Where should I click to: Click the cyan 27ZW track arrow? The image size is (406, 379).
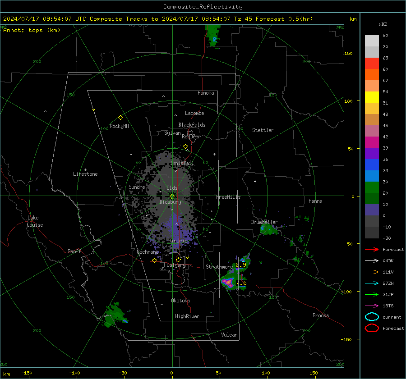coord(372,283)
